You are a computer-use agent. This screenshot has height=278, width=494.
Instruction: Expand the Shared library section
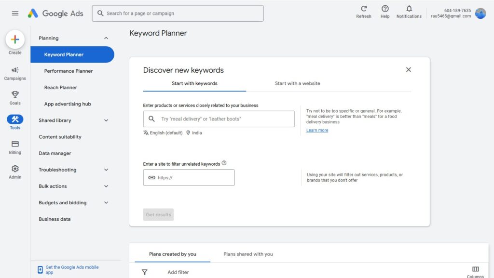click(106, 120)
